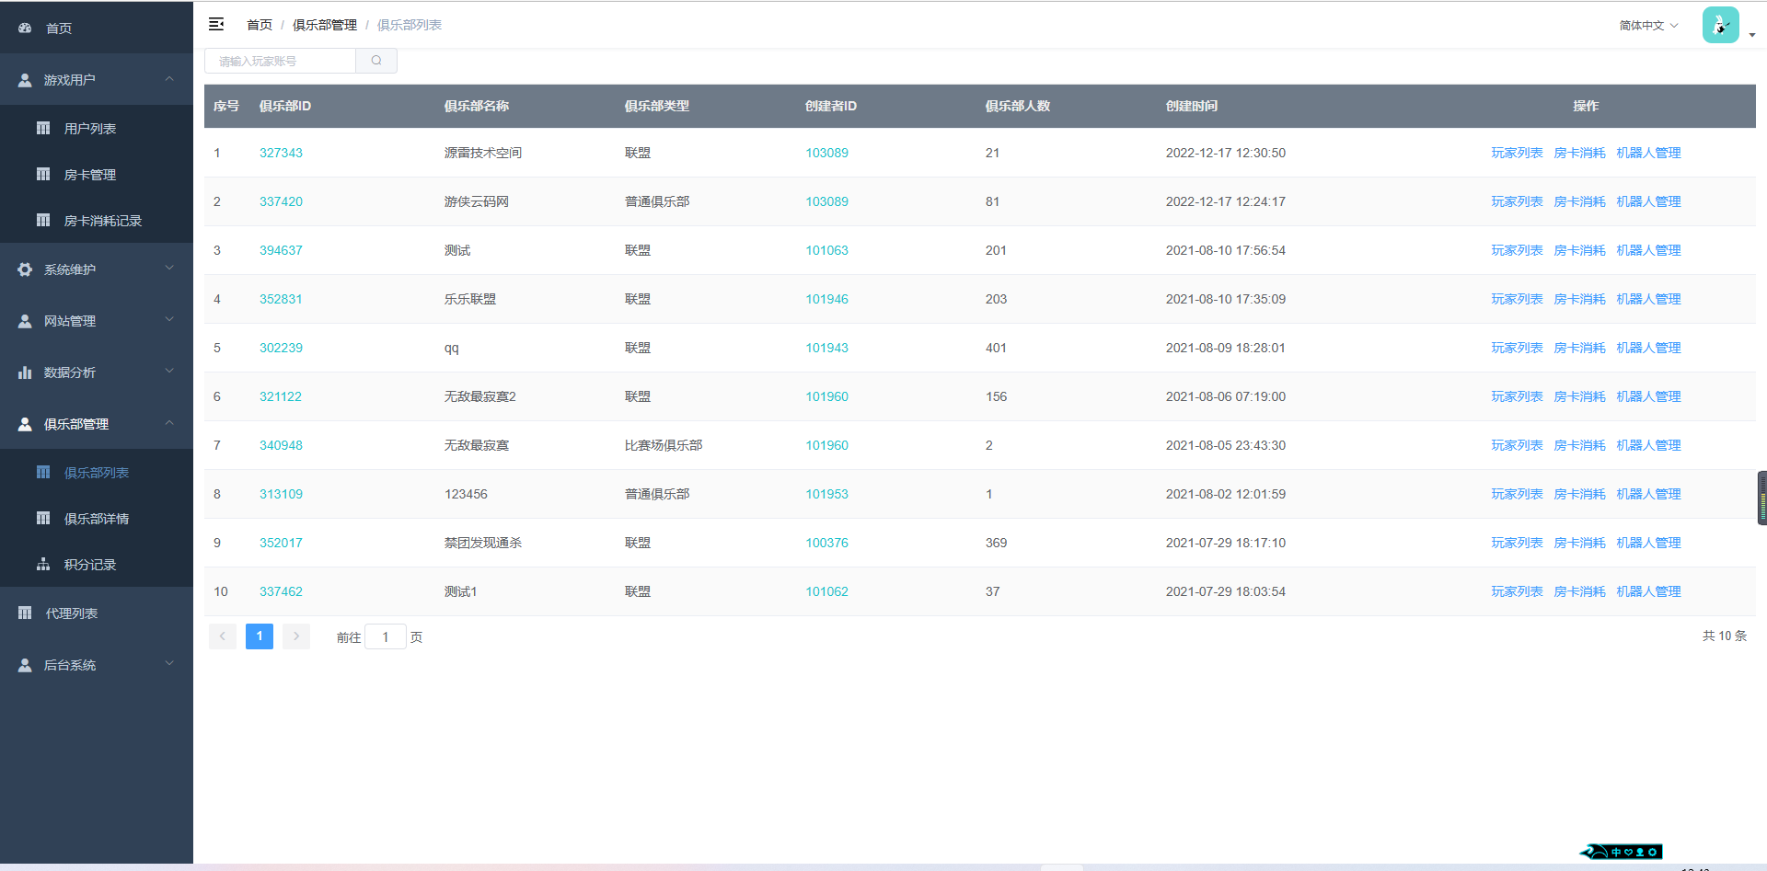Click the right-edge scrollbar handle
1767x871 pixels.
point(1761,498)
